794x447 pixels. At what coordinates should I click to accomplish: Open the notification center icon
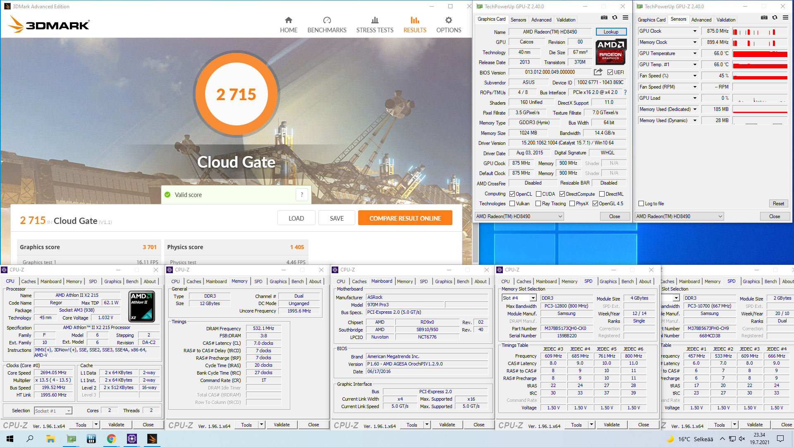[780, 439]
